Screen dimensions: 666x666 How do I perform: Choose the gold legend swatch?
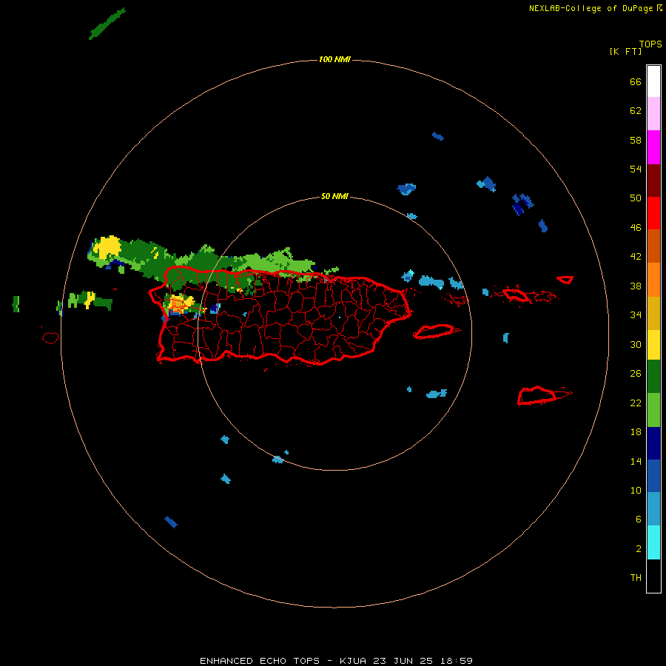click(x=653, y=314)
